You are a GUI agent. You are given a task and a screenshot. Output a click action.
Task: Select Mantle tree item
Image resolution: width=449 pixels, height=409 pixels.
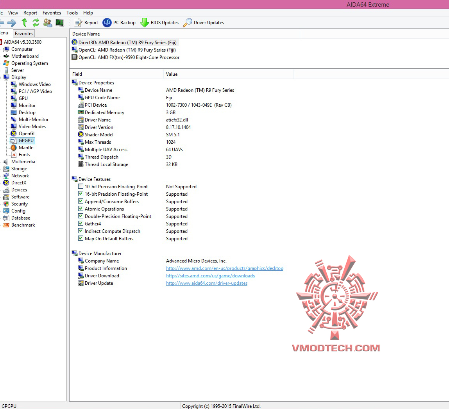(26, 147)
